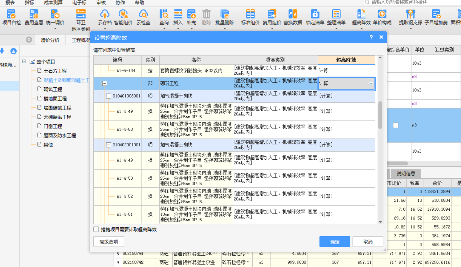Click the collapse panel up-chevron icon

29,40
